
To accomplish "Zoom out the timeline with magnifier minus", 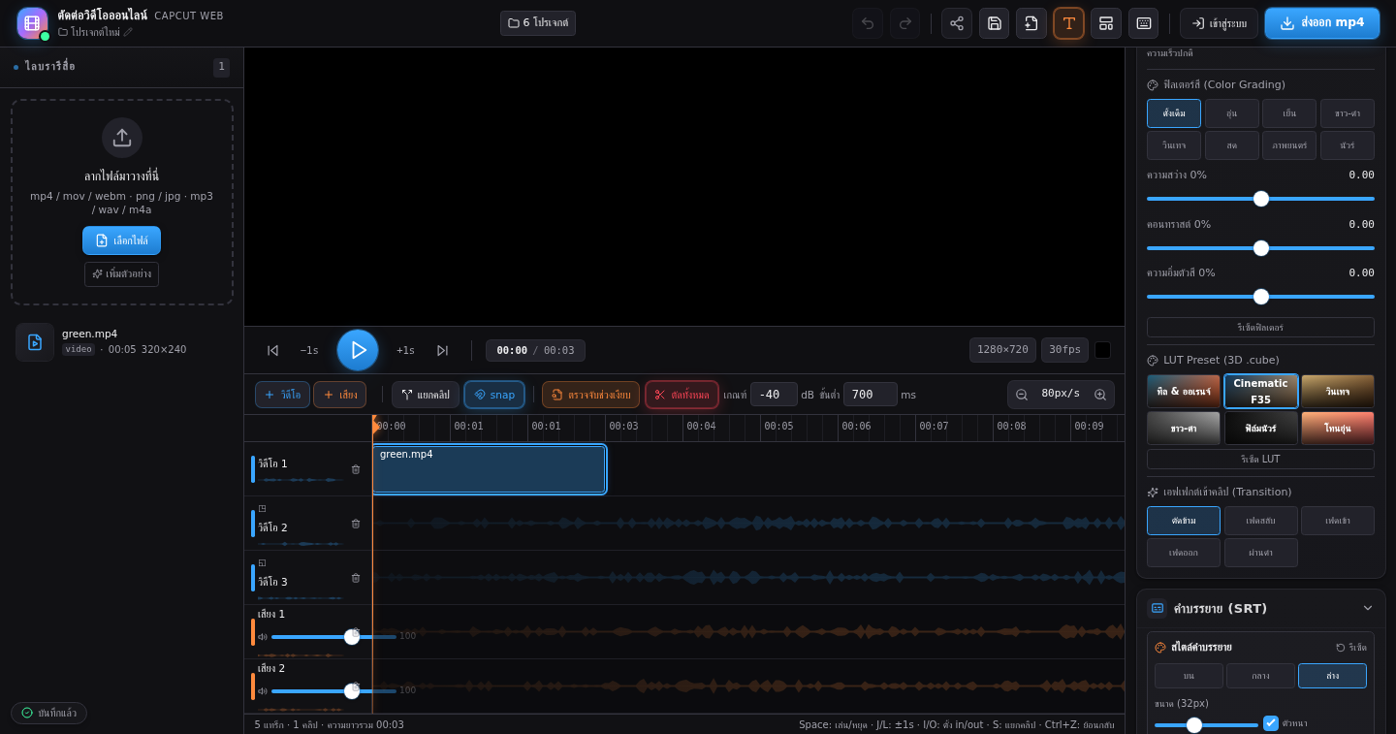I will click(1022, 395).
